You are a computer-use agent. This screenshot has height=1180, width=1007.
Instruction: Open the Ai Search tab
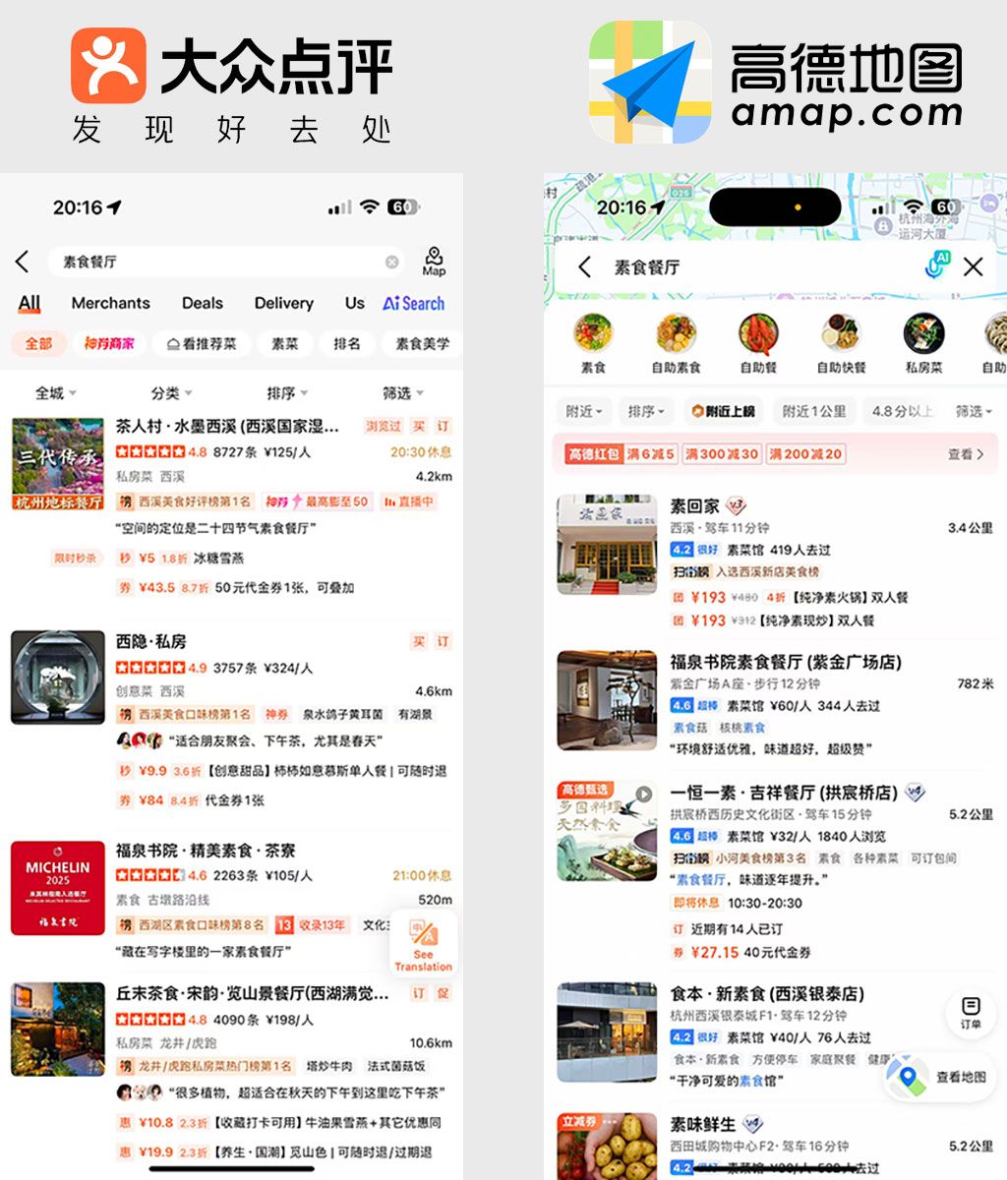(413, 304)
